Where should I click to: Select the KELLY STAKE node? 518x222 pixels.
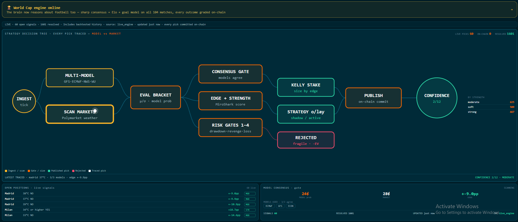click(306, 87)
